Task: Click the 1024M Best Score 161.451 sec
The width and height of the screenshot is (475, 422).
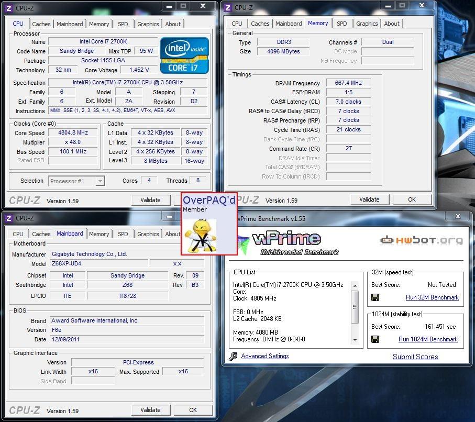Action: coord(440,327)
